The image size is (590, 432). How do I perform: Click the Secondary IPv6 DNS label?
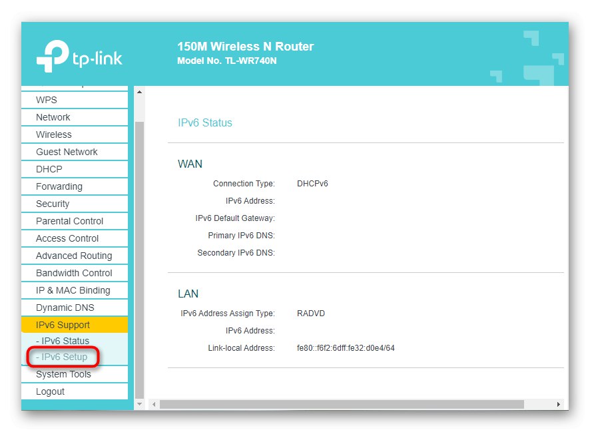(x=236, y=253)
